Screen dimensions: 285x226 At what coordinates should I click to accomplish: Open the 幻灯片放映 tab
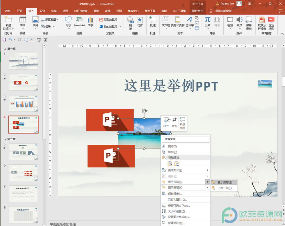point(81,11)
